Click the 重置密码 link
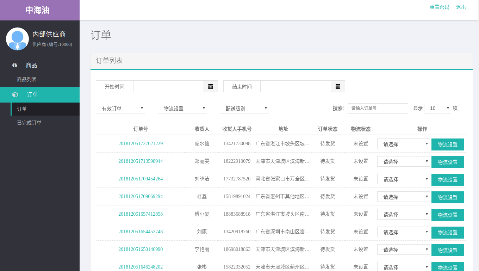This screenshot has height=271, width=479. pyautogui.click(x=439, y=7)
